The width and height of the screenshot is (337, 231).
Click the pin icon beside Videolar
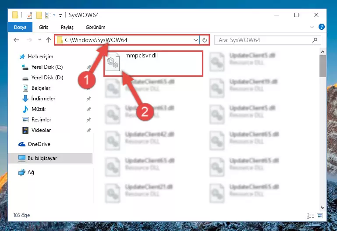(x=89, y=130)
